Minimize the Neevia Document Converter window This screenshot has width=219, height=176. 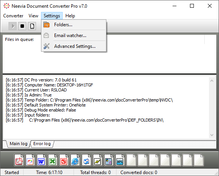coord(175,6)
